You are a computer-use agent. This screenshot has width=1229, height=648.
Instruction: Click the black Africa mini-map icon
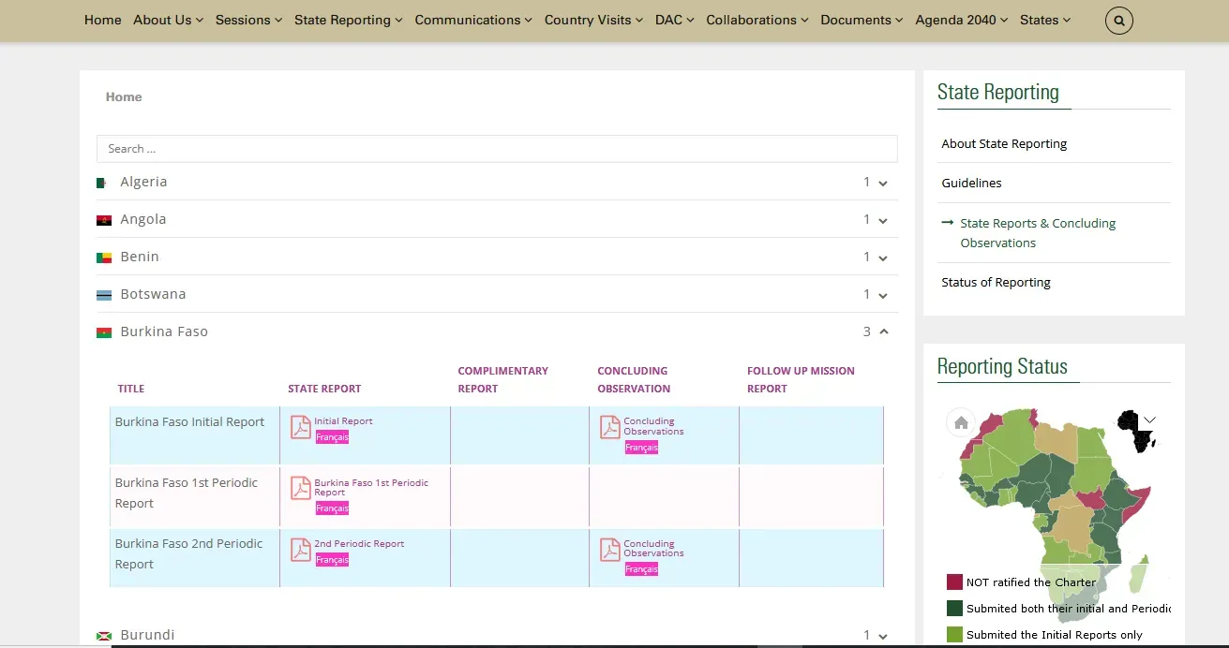tap(1136, 431)
